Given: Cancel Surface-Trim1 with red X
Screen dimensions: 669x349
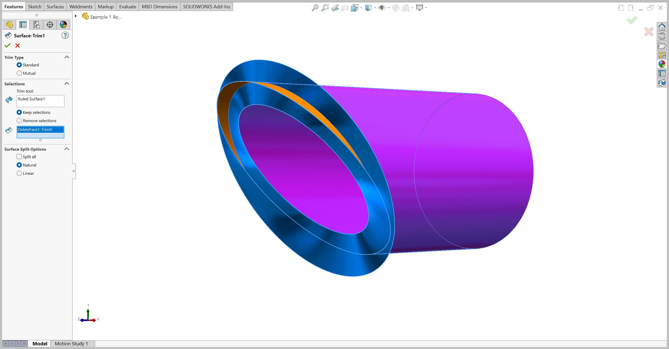Looking at the screenshot, I should [x=17, y=46].
